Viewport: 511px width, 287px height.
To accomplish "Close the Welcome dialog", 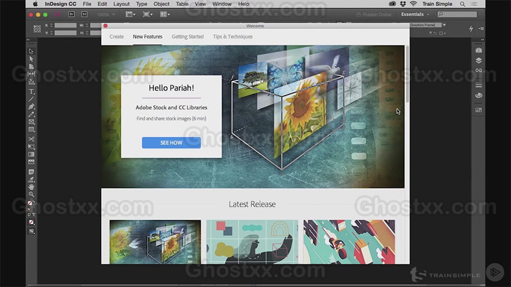I will [106, 26].
